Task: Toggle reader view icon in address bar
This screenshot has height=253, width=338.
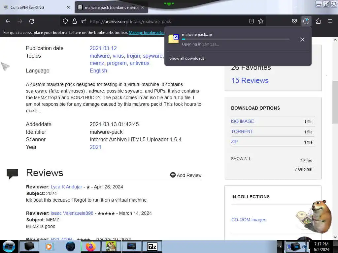Action: pyautogui.click(x=251, y=21)
